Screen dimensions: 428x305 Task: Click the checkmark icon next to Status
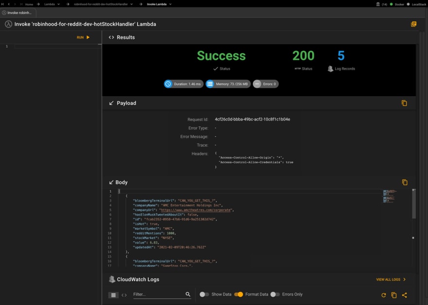click(x=215, y=69)
